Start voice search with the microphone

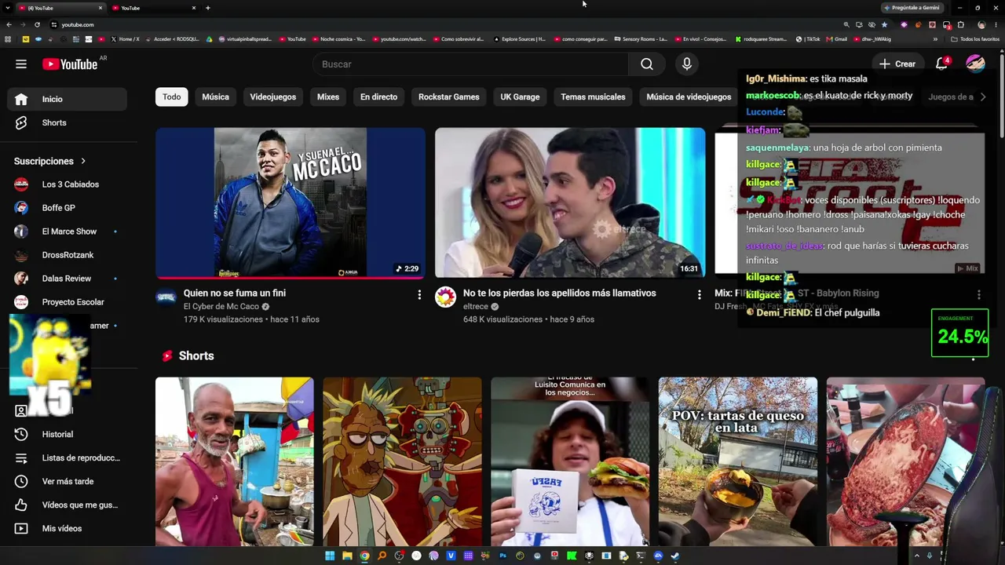(x=687, y=64)
